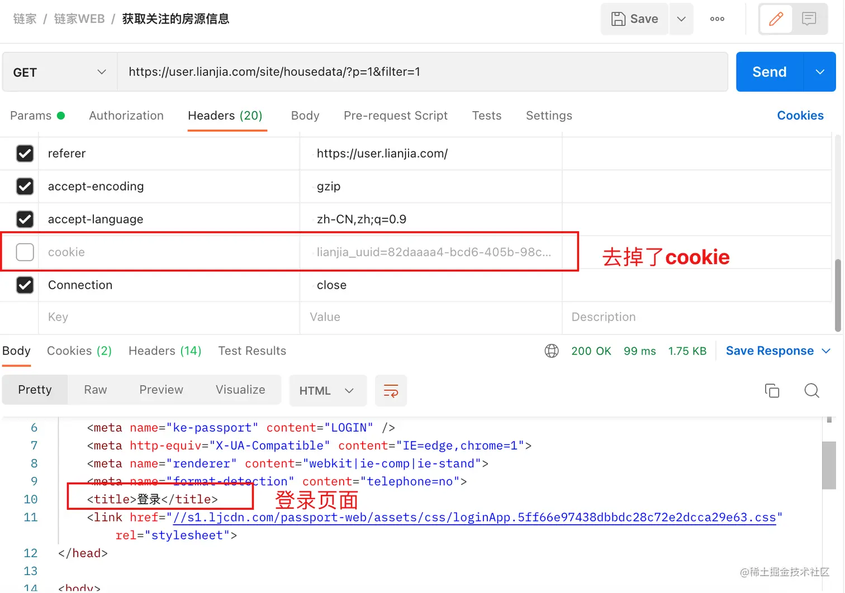Open the request Body tab
Image resolution: width=845 pixels, height=593 pixels.
[305, 116]
